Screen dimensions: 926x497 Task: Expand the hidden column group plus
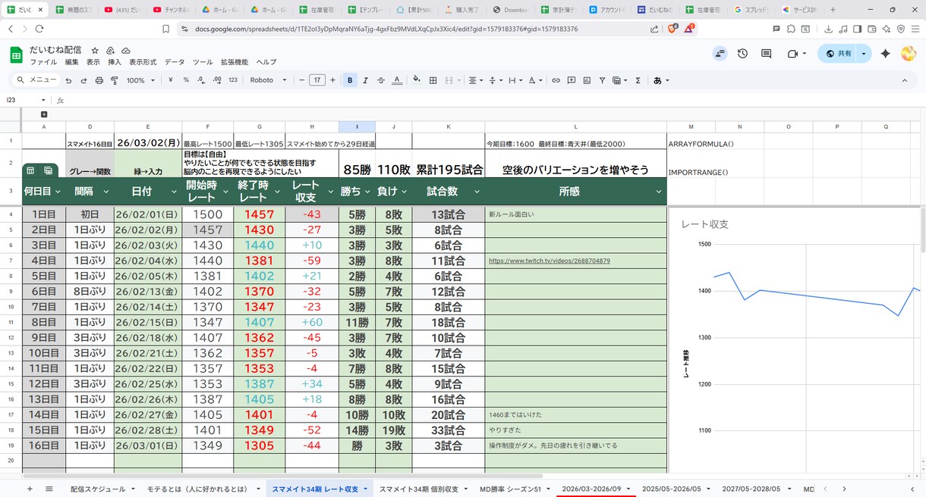tap(44, 114)
